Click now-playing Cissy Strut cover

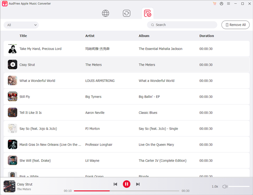[9, 186]
